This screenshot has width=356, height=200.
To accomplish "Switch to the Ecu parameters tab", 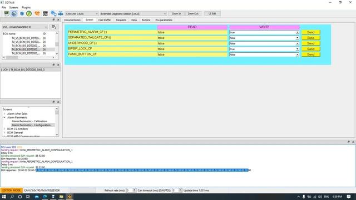I will pyautogui.click(x=164, y=20).
